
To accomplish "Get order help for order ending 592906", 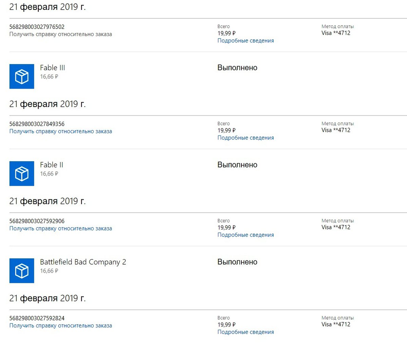I will [x=61, y=229].
